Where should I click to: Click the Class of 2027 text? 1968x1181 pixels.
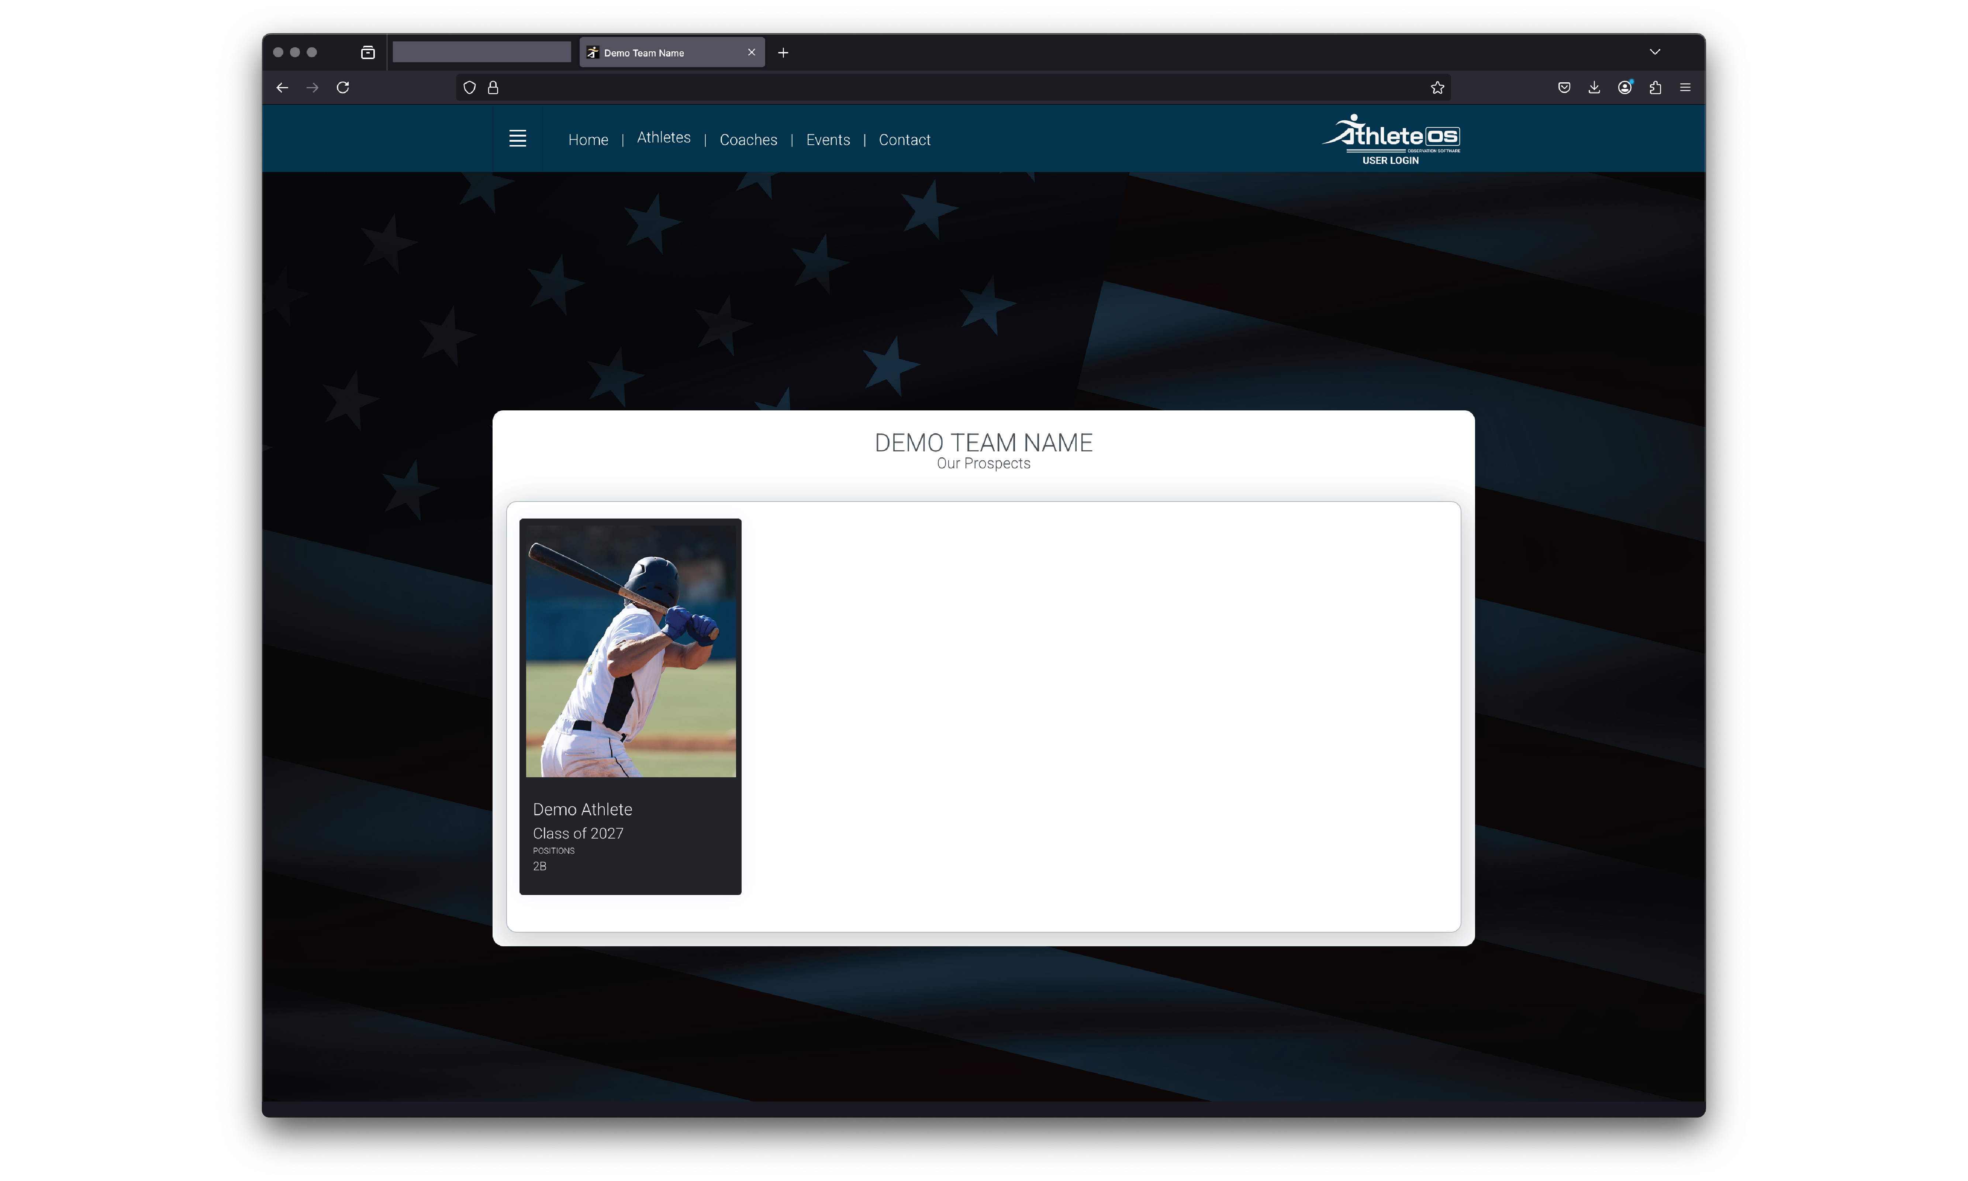click(x=578, y=833)
